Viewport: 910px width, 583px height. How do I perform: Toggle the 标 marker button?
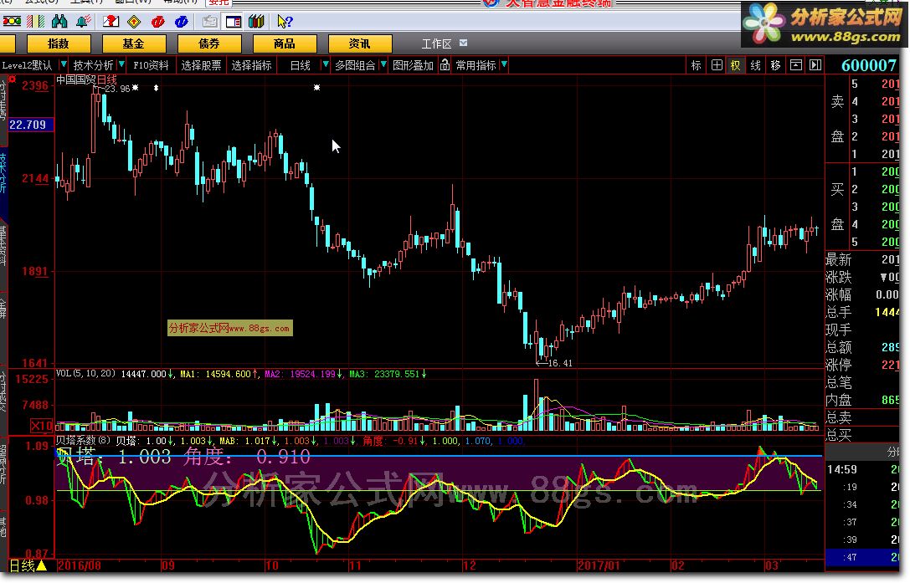(697, 65)
